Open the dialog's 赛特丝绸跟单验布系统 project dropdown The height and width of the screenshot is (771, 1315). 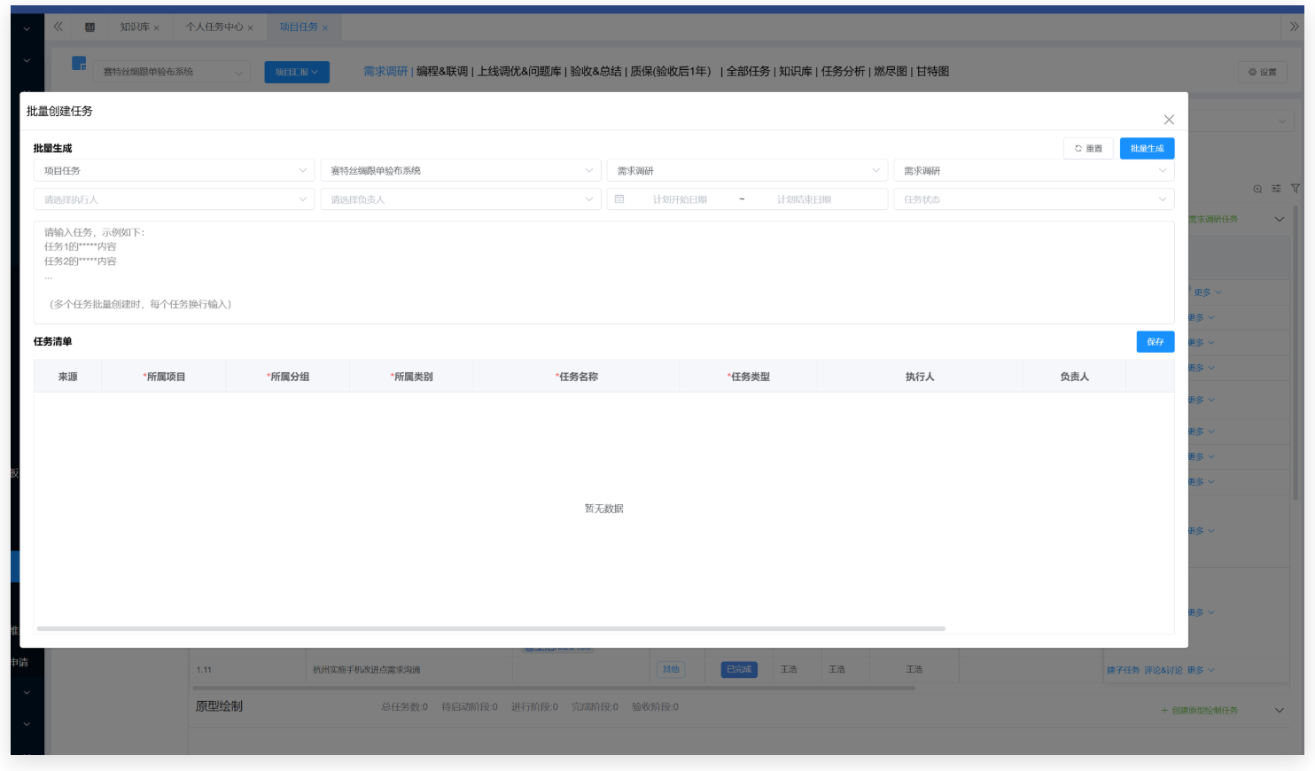pos(461,171)
